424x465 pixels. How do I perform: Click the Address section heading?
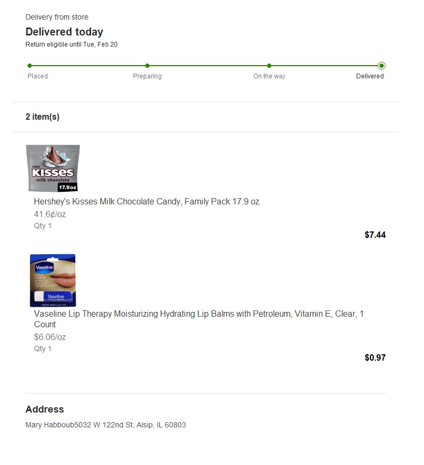pos(45,409)
